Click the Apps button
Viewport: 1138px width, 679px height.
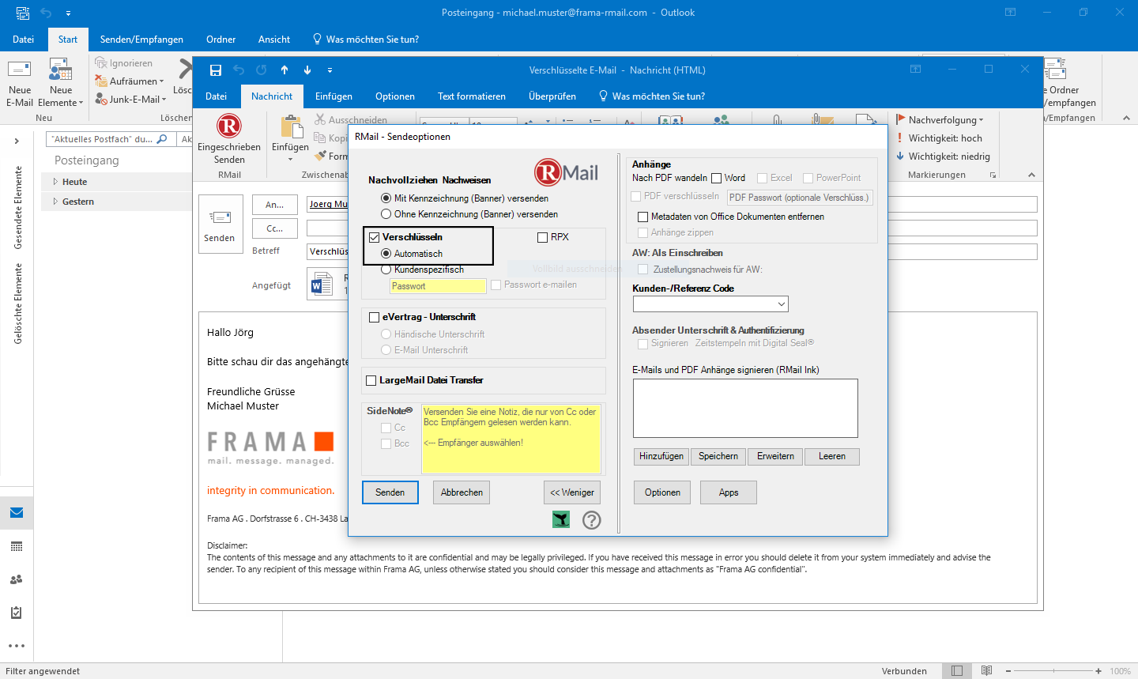tap(729, 492)
